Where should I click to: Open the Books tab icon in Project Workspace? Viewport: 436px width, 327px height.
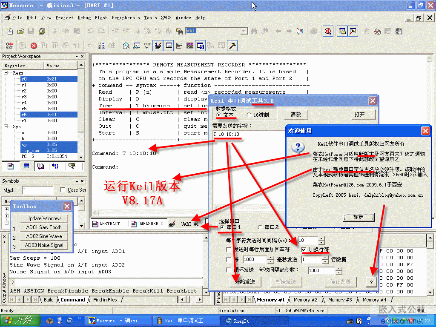(x=41, y=166)
